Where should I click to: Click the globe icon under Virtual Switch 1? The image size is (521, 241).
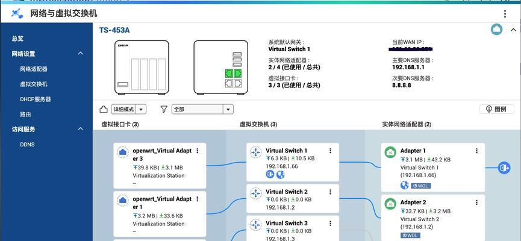(x=281, y=174)
